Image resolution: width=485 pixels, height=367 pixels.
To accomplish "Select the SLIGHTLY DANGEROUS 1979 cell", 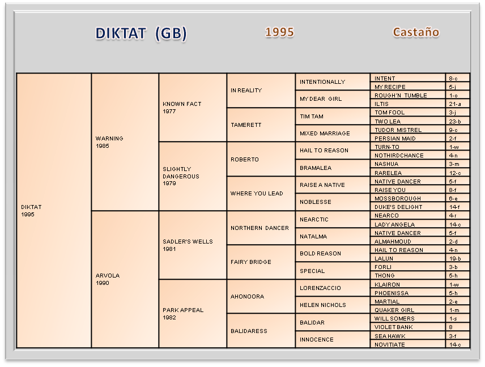I will click(x=193, y=176).
